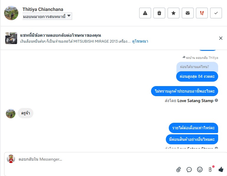
Task: Click the Thitiya Chianchana name heading
Action: [x=43, y=9]
